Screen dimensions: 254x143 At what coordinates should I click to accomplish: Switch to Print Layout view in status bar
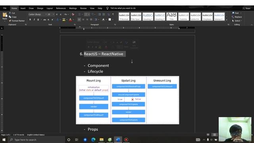(215, 135)
